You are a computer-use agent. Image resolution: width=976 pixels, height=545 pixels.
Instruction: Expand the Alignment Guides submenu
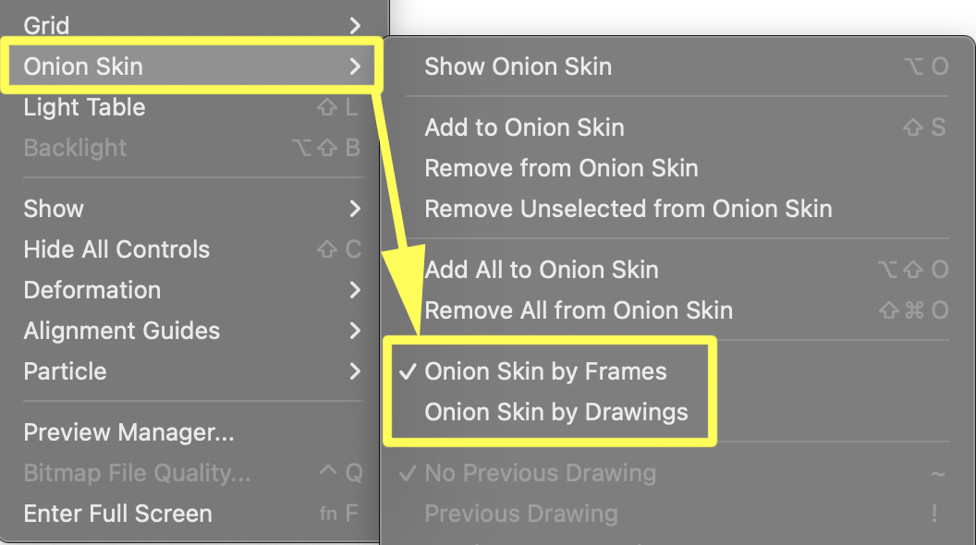(x=121, y=331)
